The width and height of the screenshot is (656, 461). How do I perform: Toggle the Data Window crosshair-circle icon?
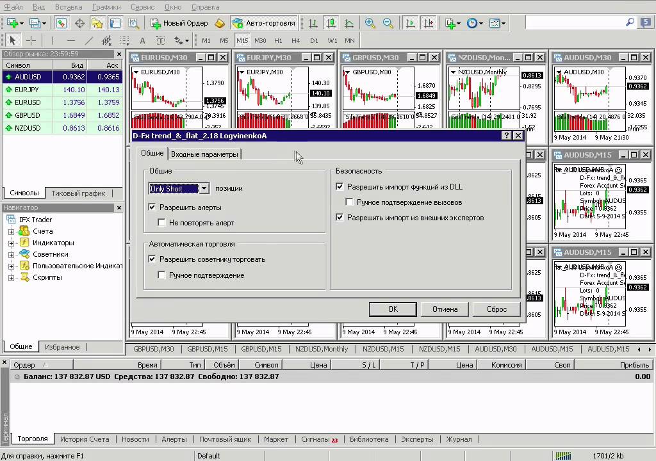pos(79,23)
